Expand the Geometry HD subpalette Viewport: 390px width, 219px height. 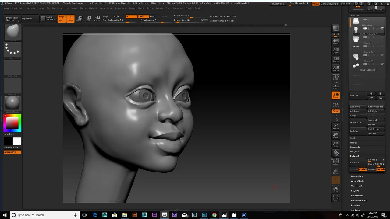click(x=359, y=200)
